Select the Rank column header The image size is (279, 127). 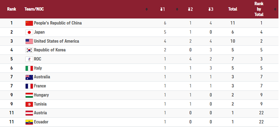click(12, 9)
